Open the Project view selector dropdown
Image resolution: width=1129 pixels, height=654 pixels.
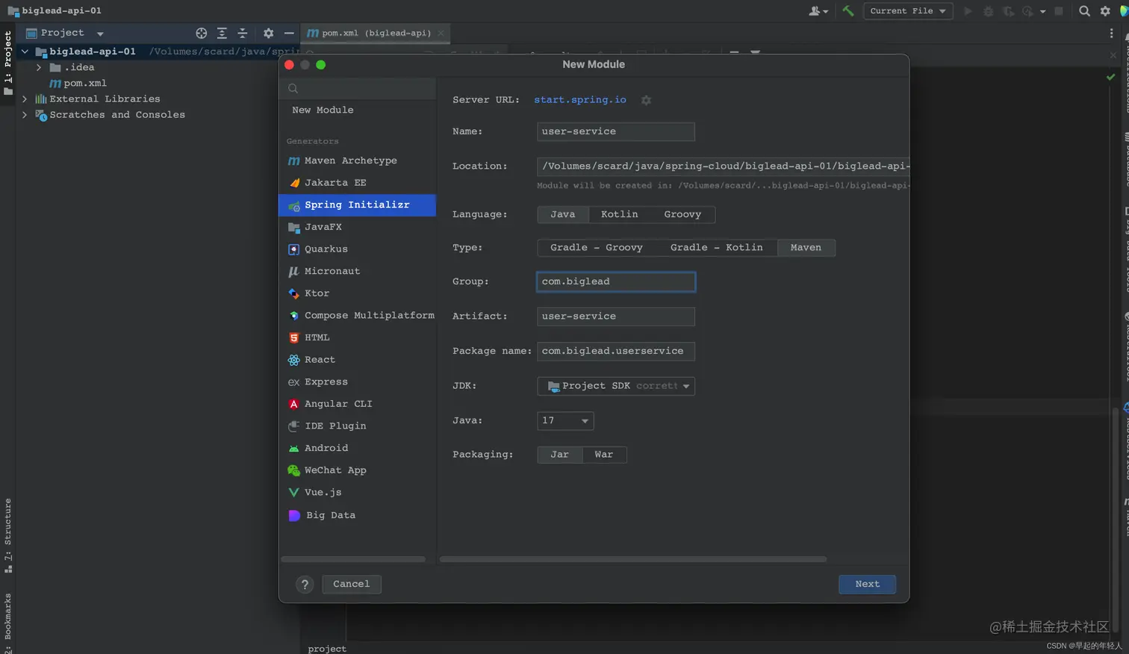(65, 33)
